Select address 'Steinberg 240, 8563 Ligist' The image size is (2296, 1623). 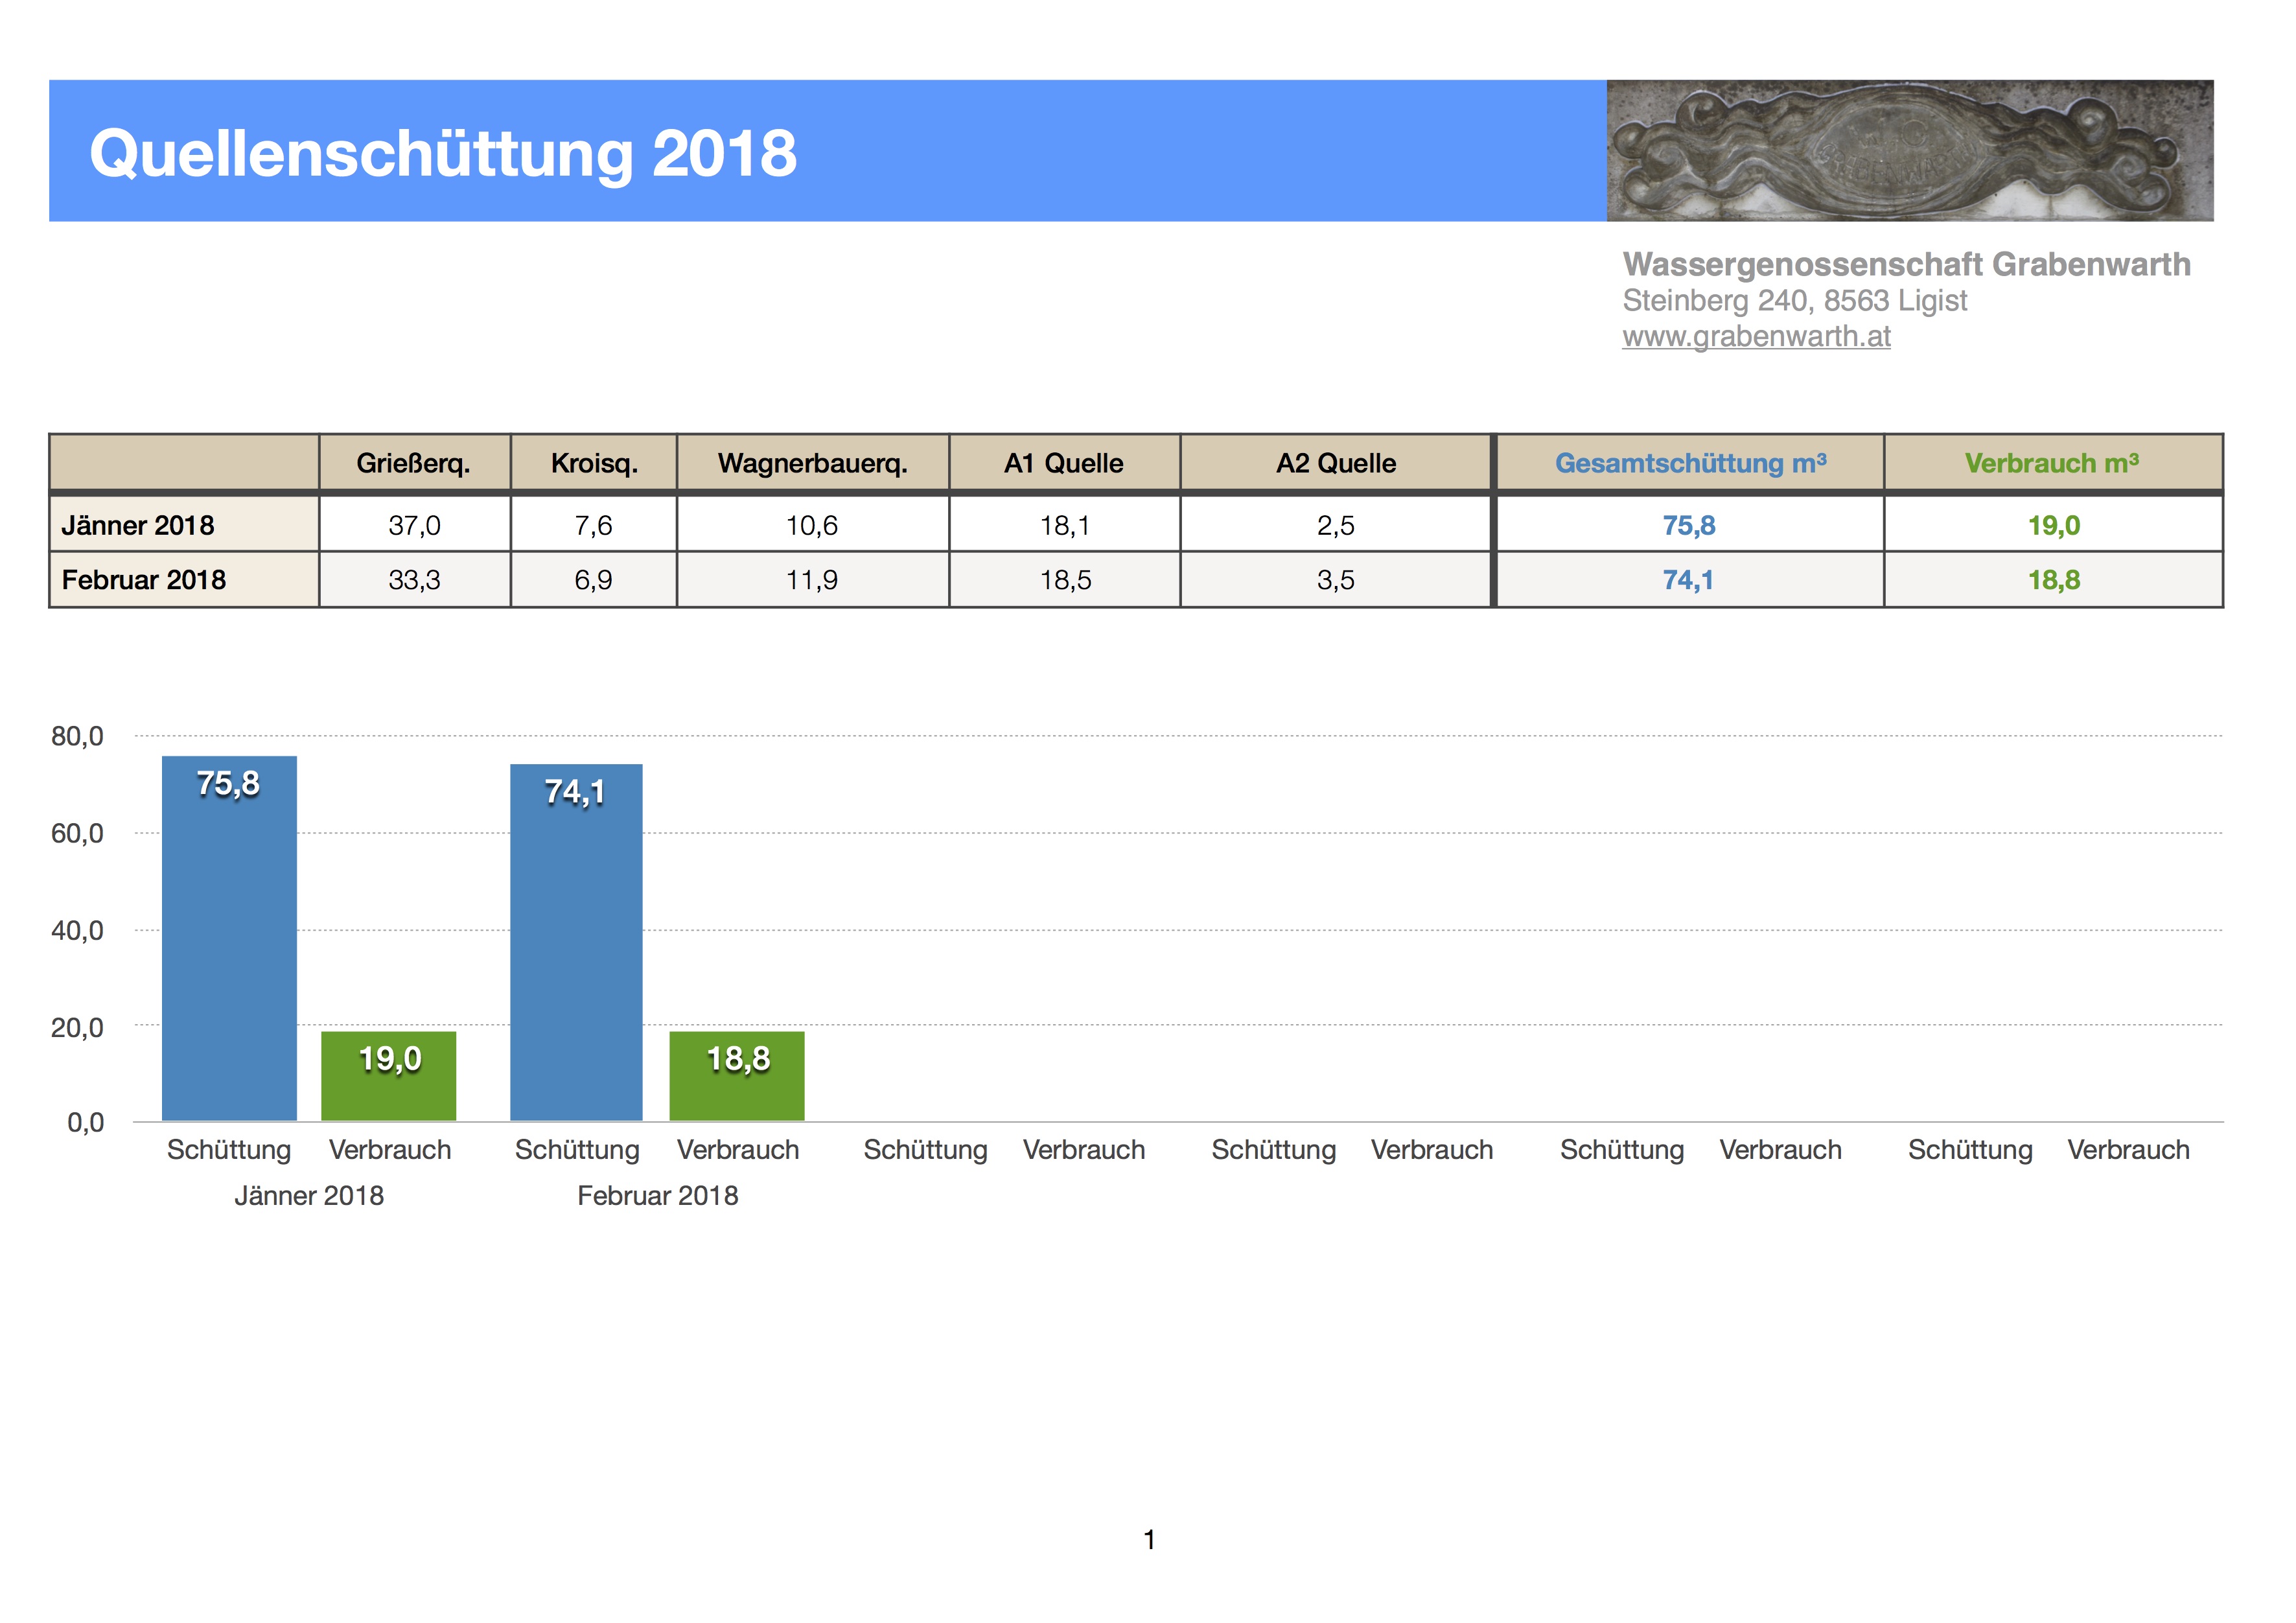pyautogui.click(x=1794, y=300)
